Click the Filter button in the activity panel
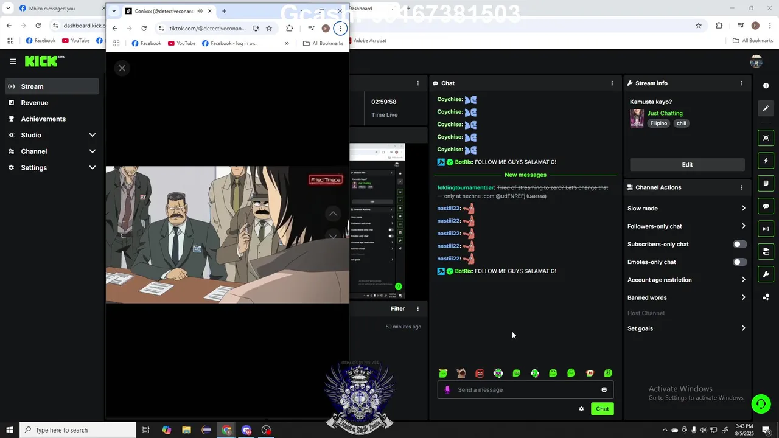Screen dimensions: 779x438 (x=397, y=309)
